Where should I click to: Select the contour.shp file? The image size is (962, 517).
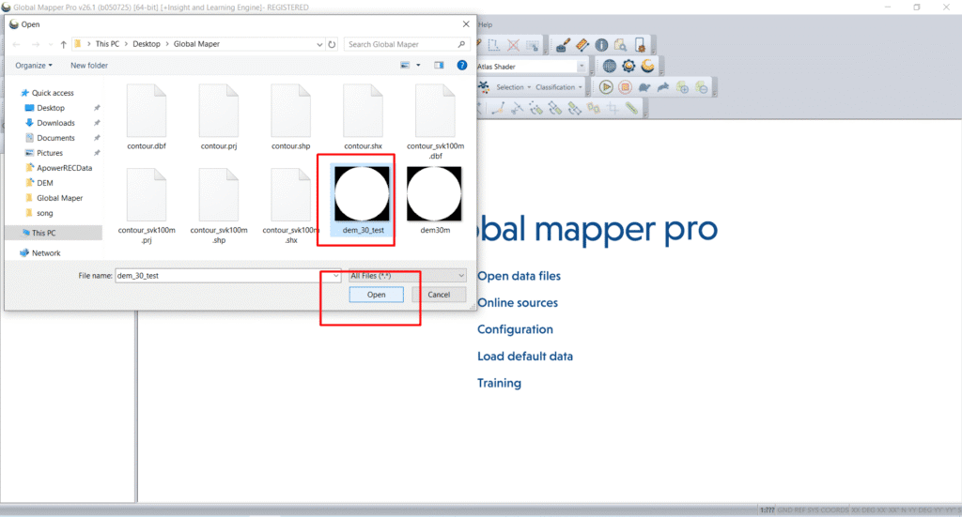point(291,117)
